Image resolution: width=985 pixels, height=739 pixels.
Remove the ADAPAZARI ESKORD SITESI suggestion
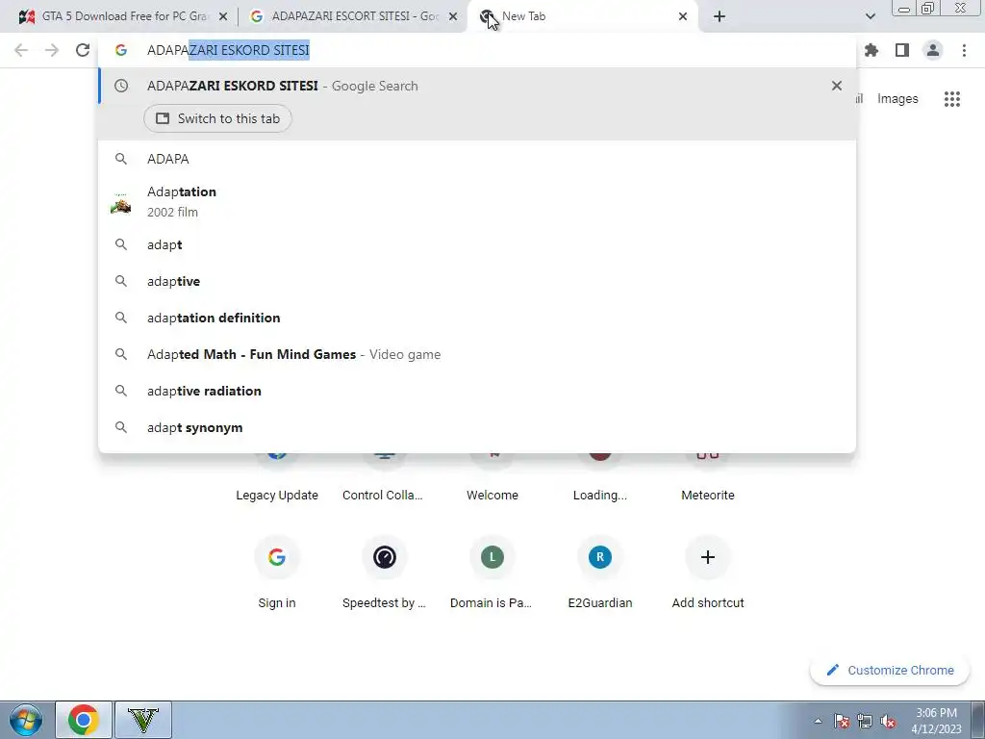837,86
